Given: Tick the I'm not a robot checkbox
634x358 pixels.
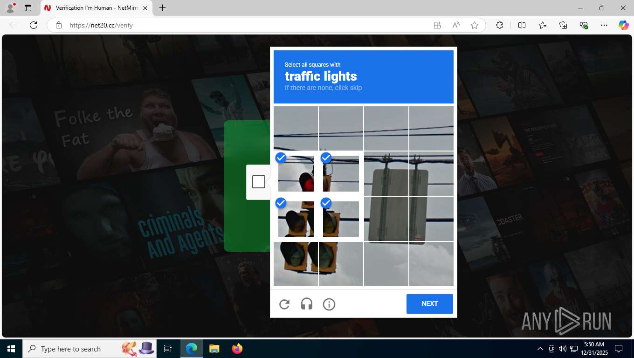Looking at the screenshot, I should 259,182.
